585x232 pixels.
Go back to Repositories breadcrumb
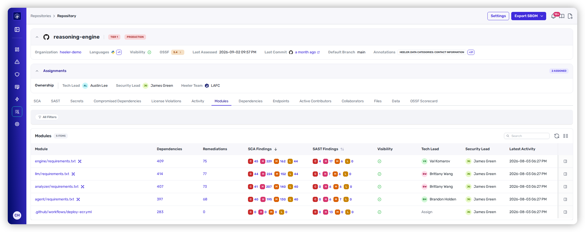[x=41, y=16]
